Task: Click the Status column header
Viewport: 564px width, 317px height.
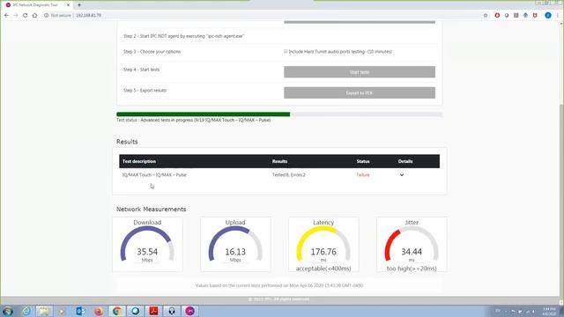Action: 363,161
